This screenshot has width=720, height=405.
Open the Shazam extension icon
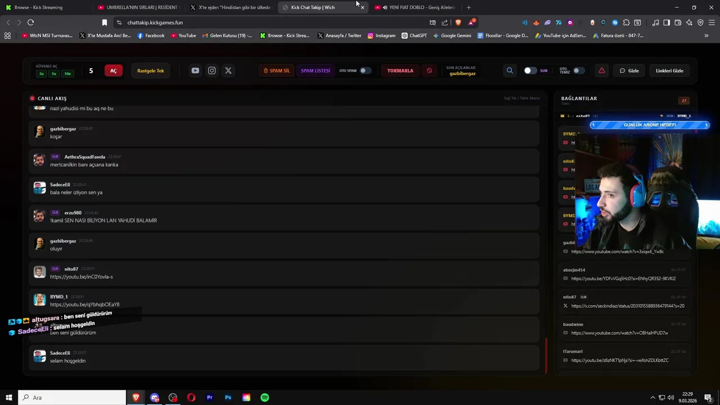[614, 22]
